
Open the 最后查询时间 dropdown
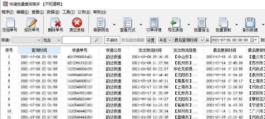[x=189, y=40]
